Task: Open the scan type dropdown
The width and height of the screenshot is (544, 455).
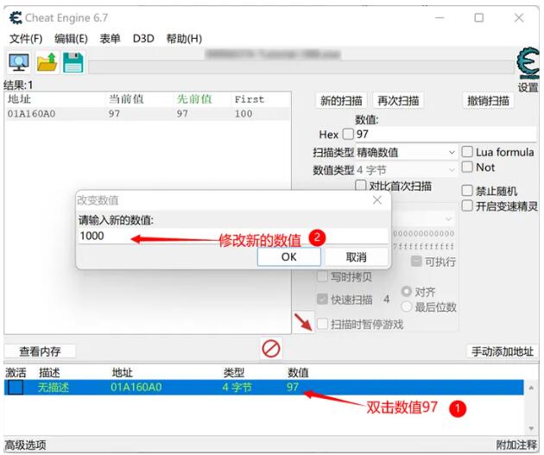Action: coord(406,152)
